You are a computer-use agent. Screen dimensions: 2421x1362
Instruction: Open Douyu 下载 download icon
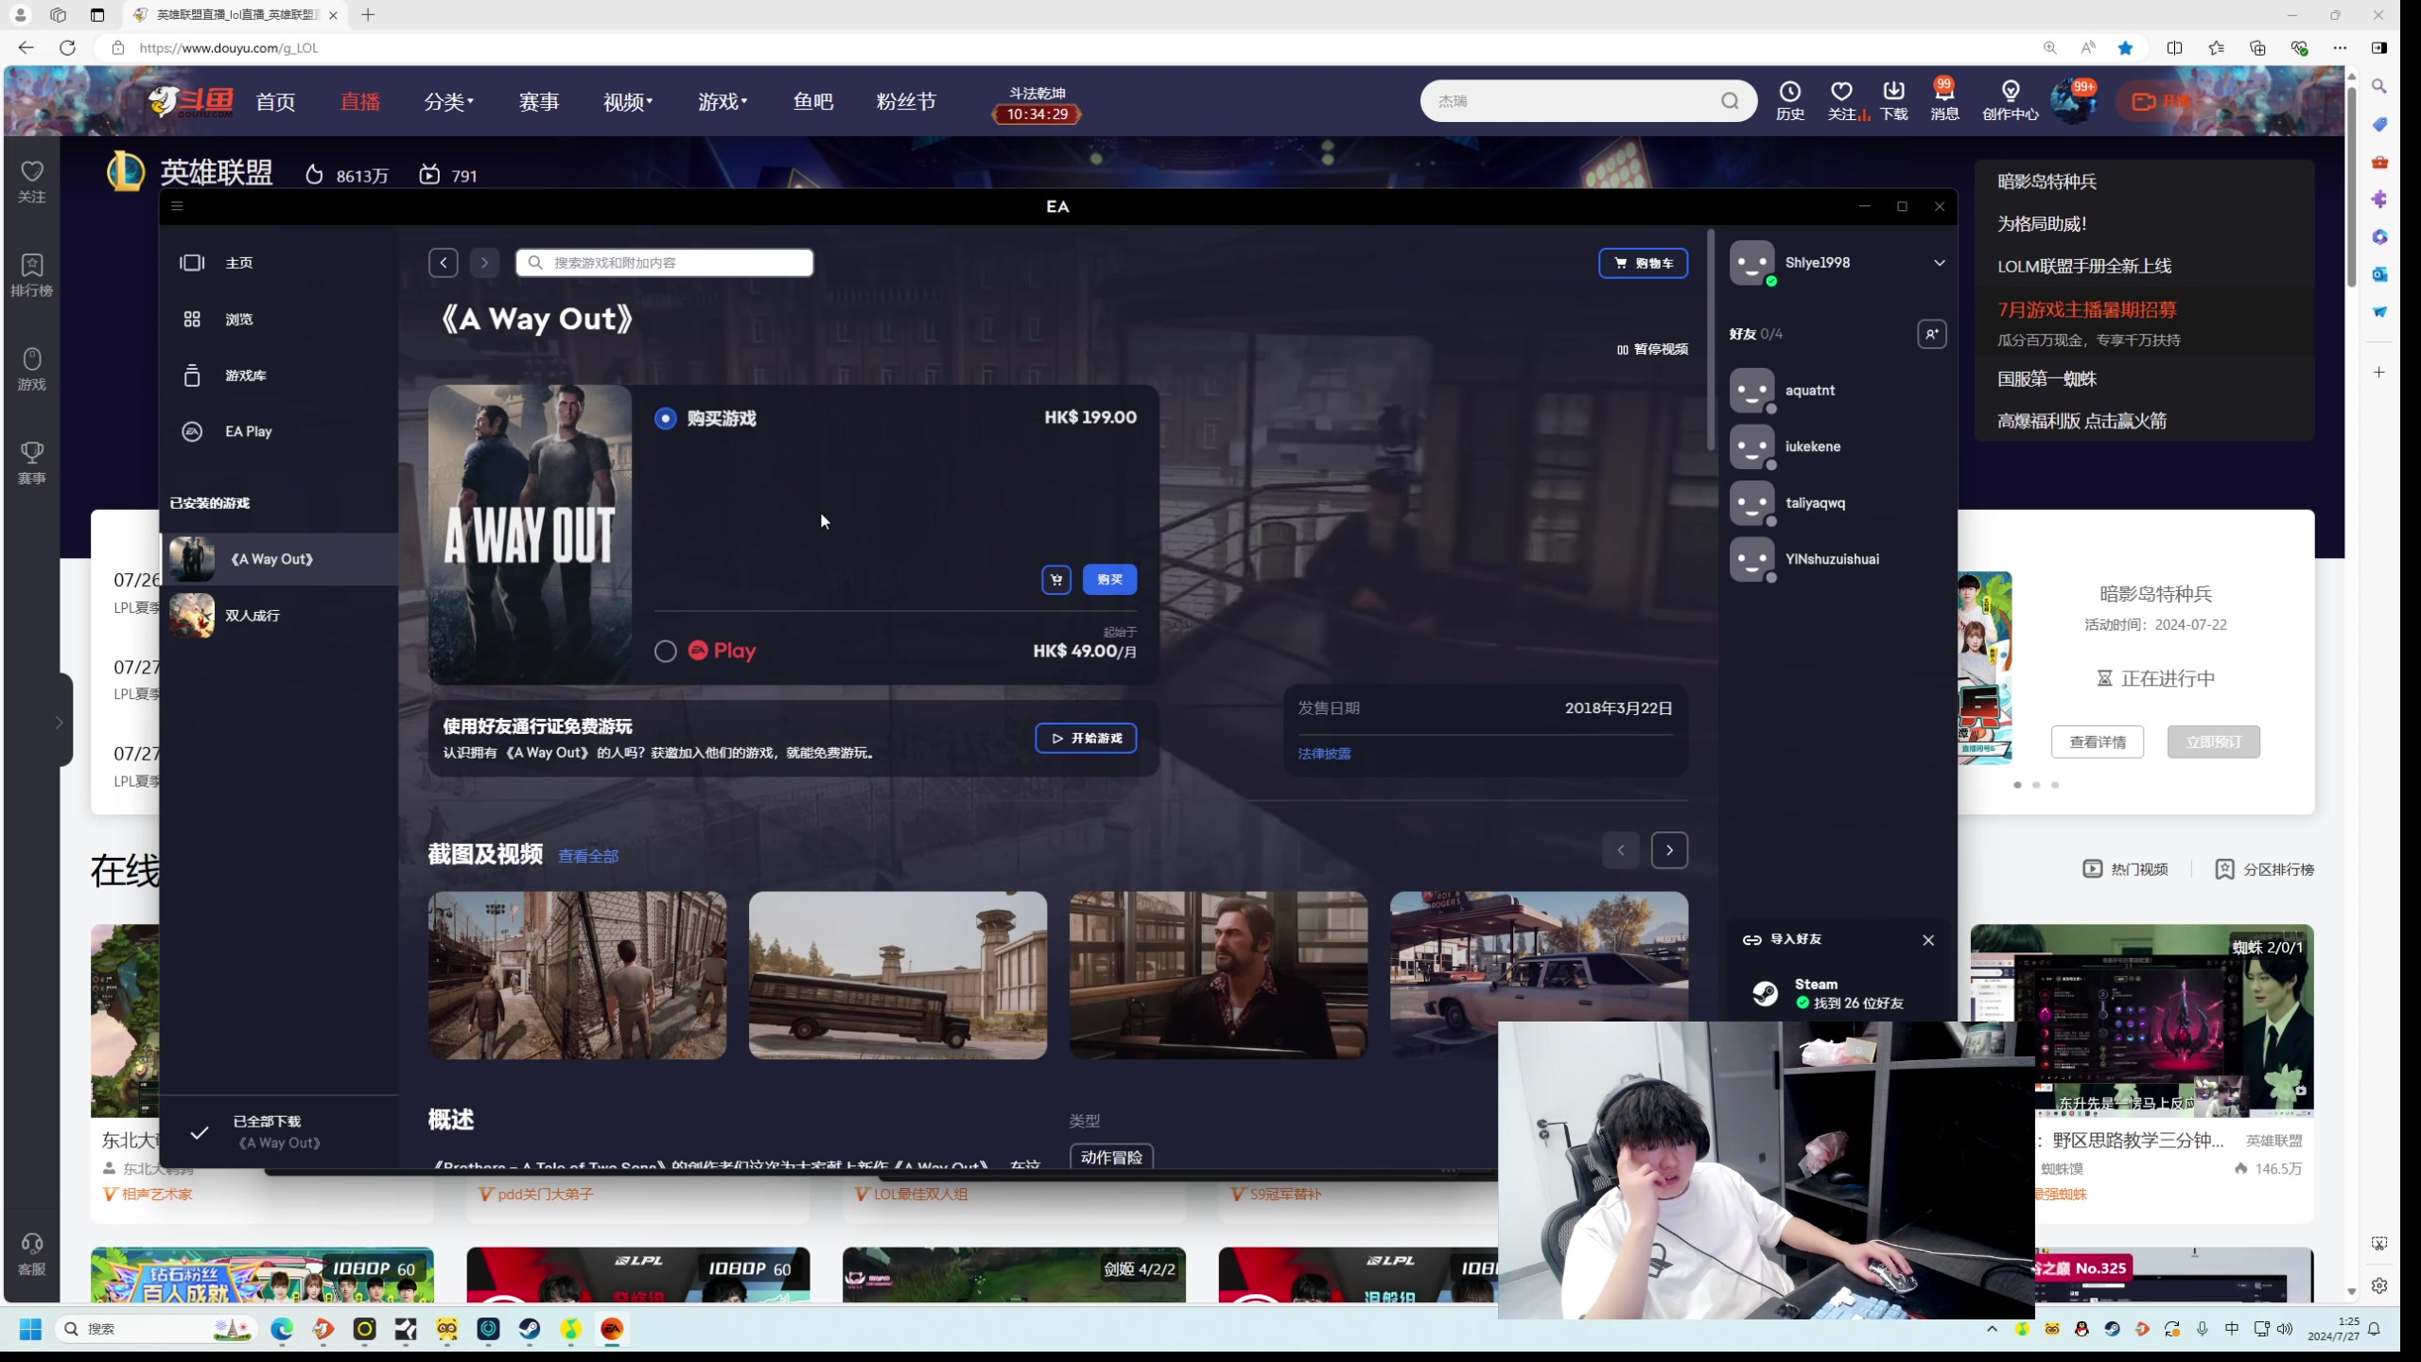(1893, 100)
